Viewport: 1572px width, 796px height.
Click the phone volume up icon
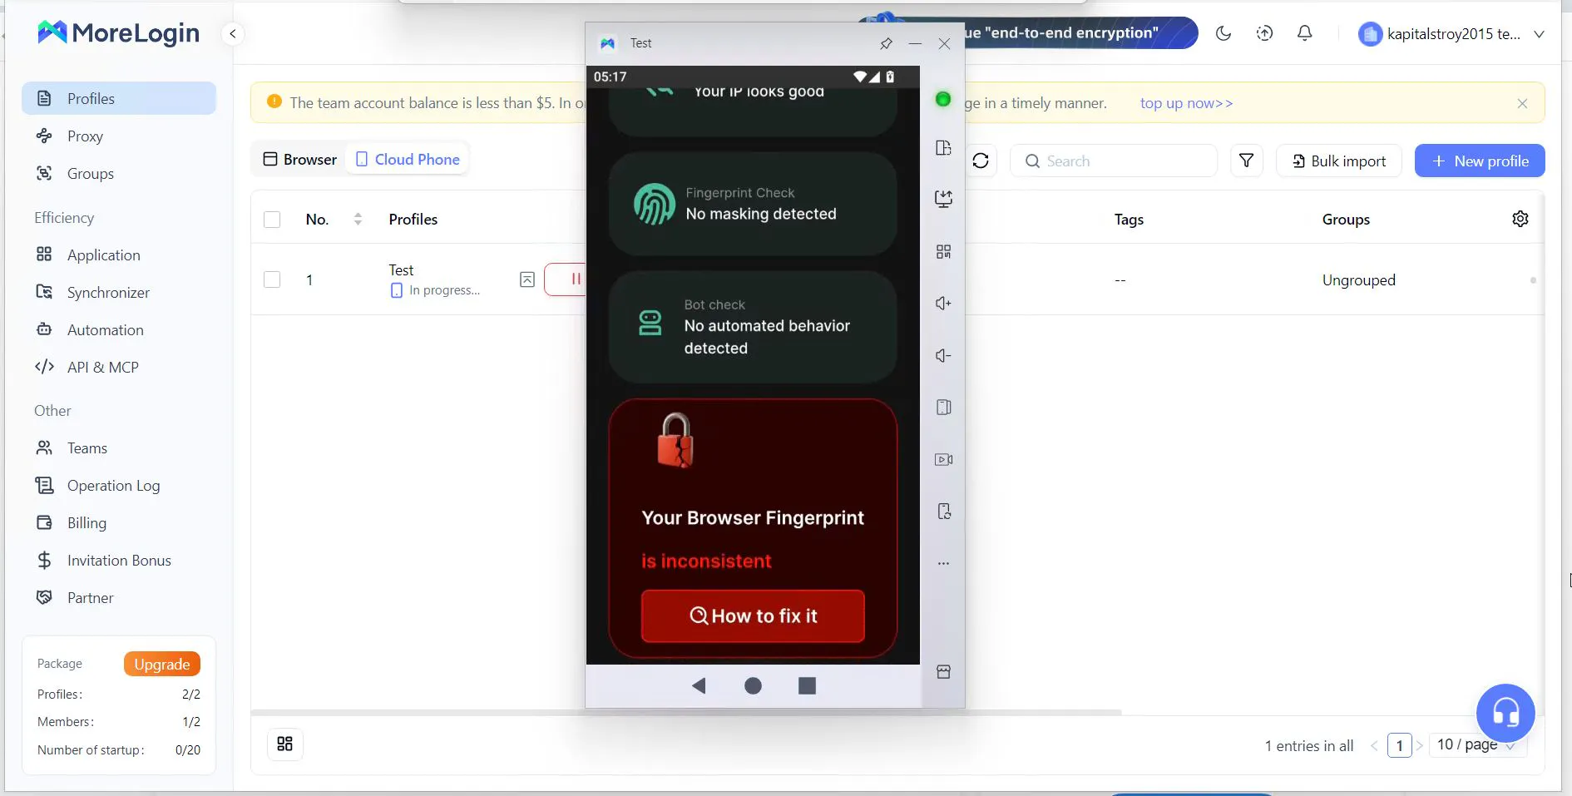tap(943, 304)
